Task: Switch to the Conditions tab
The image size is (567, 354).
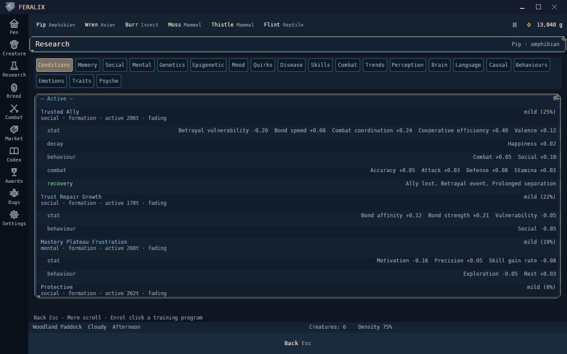Action: [54, 65]
